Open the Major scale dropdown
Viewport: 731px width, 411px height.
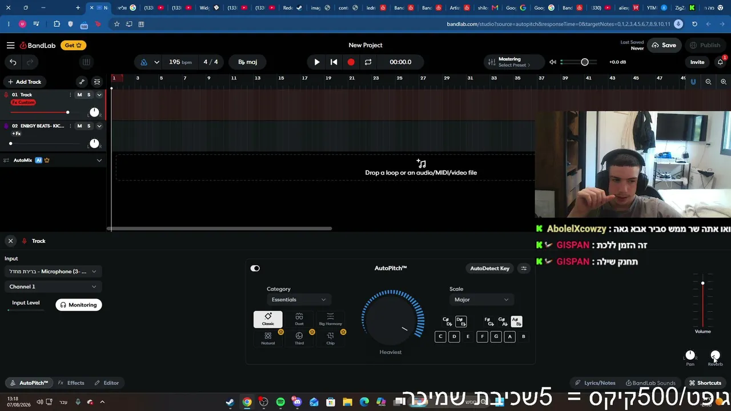[481, 300]
